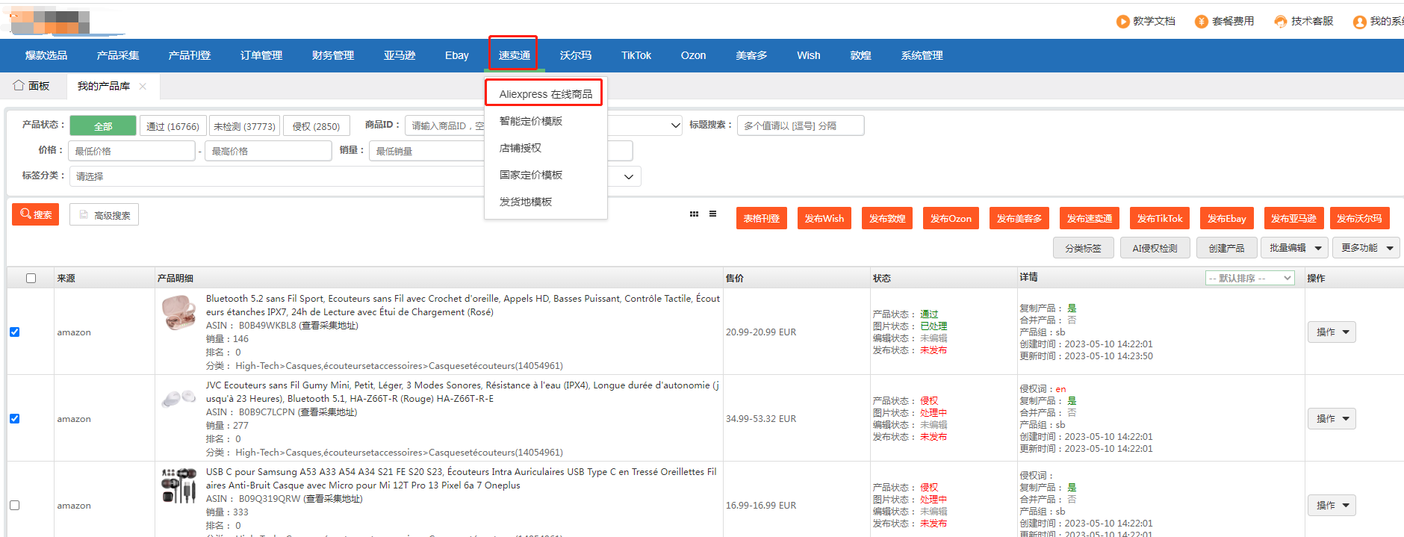This screenshot has width=1404, height=537.
Task: Click the 标题搜索 input field
Action: 800,125
